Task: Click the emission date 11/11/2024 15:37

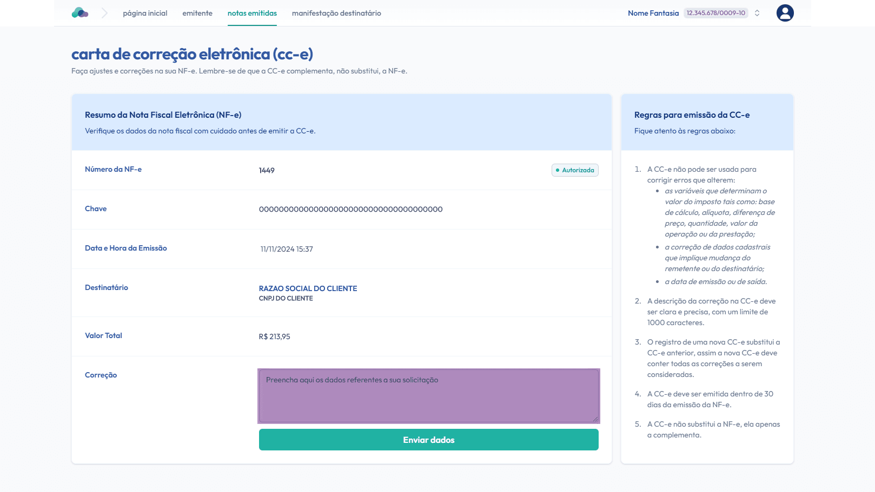Action: pyautogui.click(x=287, y=250)
